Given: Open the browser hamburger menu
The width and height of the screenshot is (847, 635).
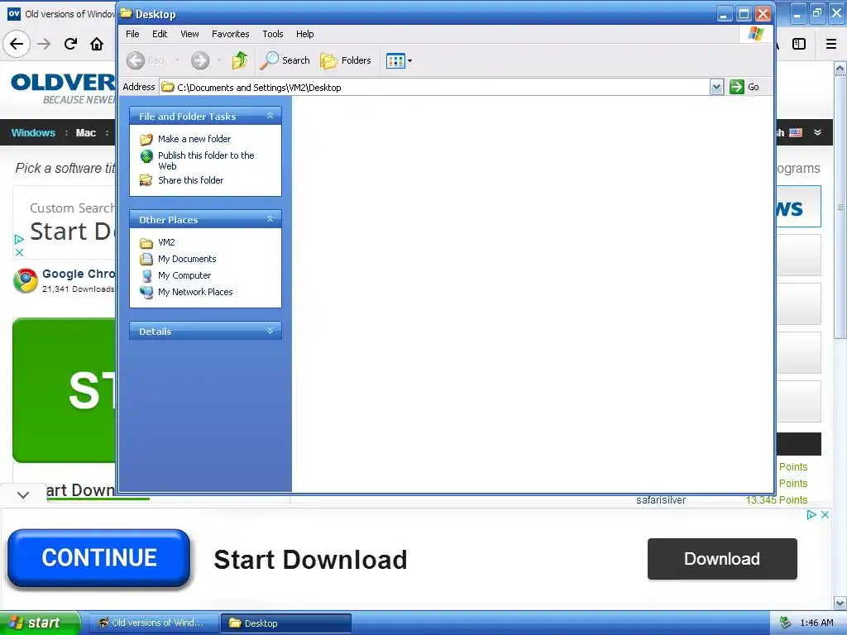Looking at the screenshot, I should (x=831, y=44).
